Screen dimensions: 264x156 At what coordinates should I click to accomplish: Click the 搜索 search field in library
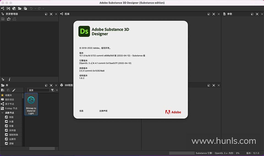[38, 90]
